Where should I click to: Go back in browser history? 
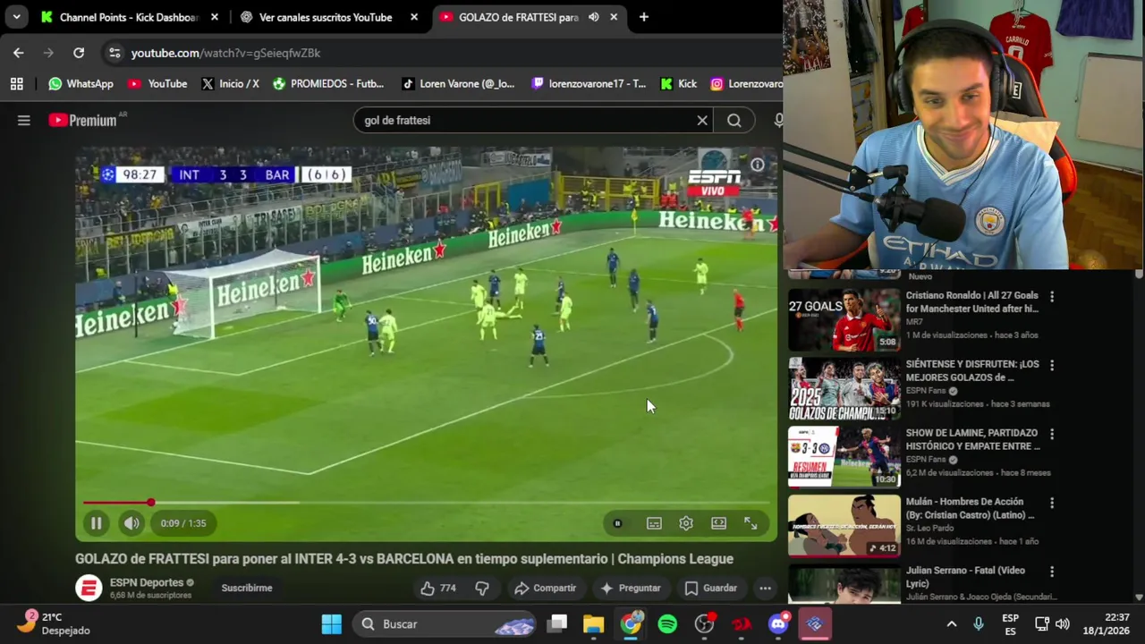click(19, 53)
